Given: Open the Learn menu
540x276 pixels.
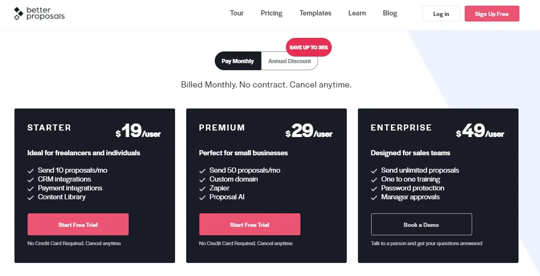Looking at the screenshot, I should (357, 13).
